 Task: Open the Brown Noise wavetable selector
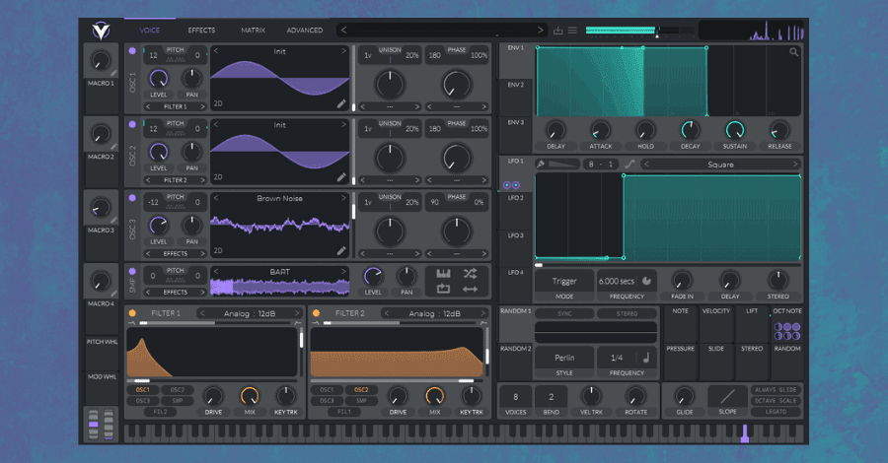tap(280, 198)
